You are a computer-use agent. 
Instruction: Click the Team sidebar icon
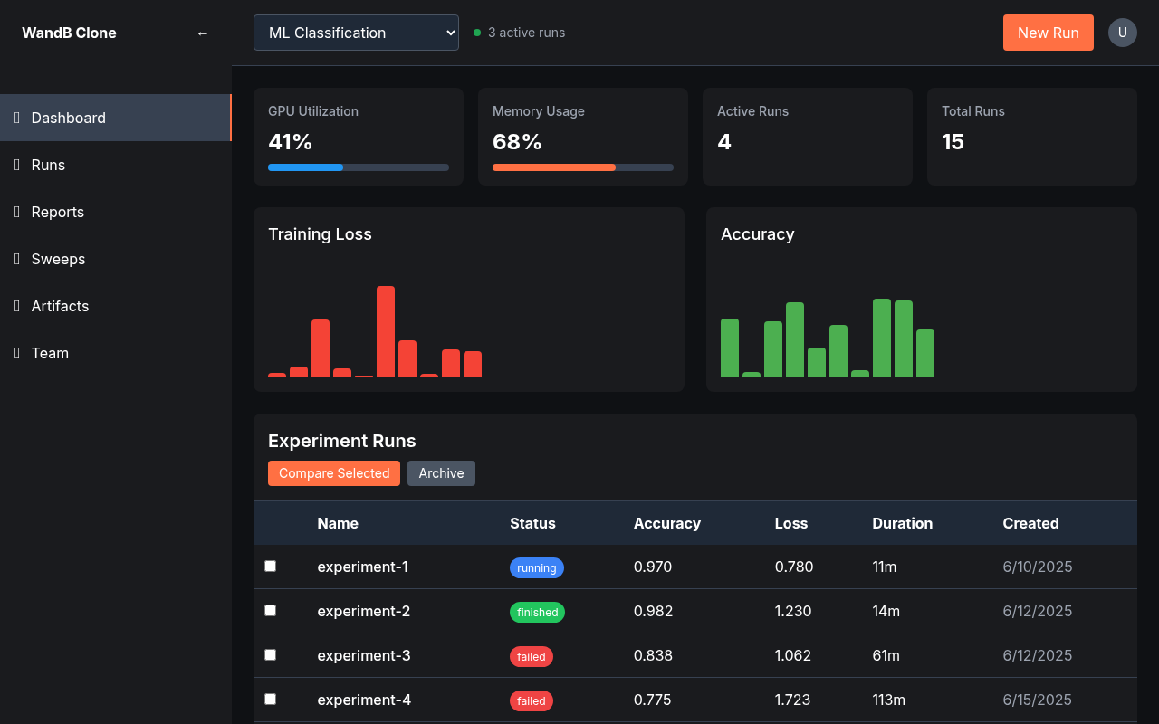(17, 353)
